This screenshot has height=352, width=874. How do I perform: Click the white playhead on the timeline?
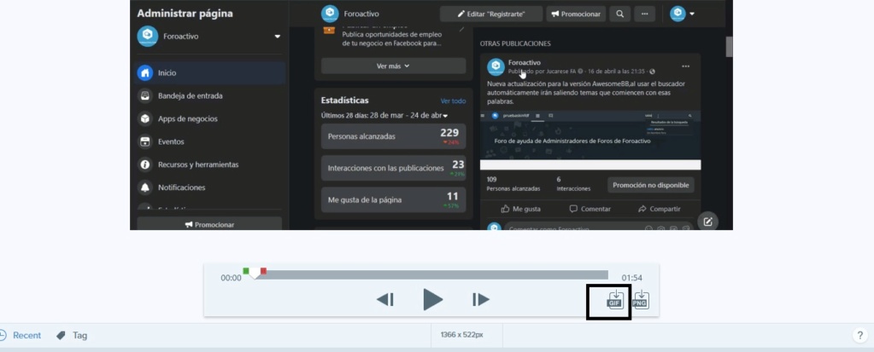click(255, 274)
